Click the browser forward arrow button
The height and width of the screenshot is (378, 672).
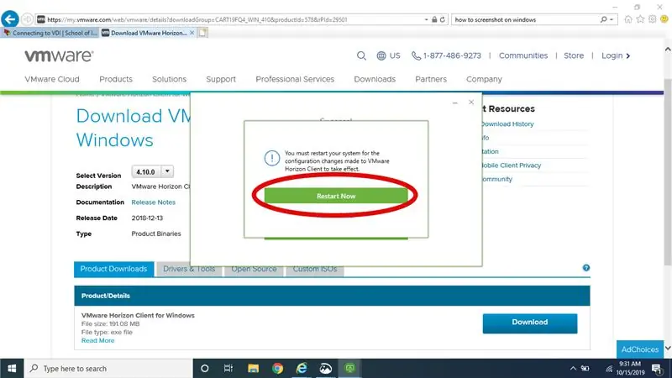pos(28,19)
